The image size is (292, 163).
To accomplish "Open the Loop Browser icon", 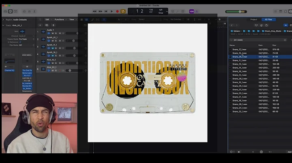I will pyautogui.click(x=286, y=11).
